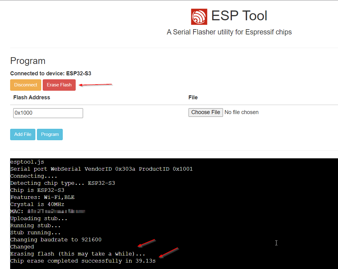Click the 'Uploading stub...' terminal line
Image resolution: width=338 pixels, height=269 pixels.
click(39, 219)
